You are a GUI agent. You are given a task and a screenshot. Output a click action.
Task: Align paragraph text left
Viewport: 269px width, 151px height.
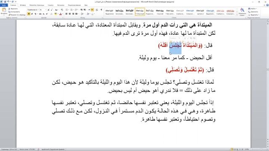tap(66, 14)
